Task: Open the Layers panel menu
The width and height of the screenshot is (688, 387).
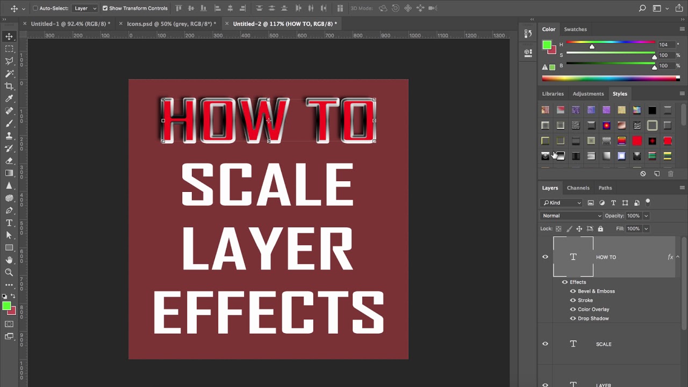Action: coord(682,188)
